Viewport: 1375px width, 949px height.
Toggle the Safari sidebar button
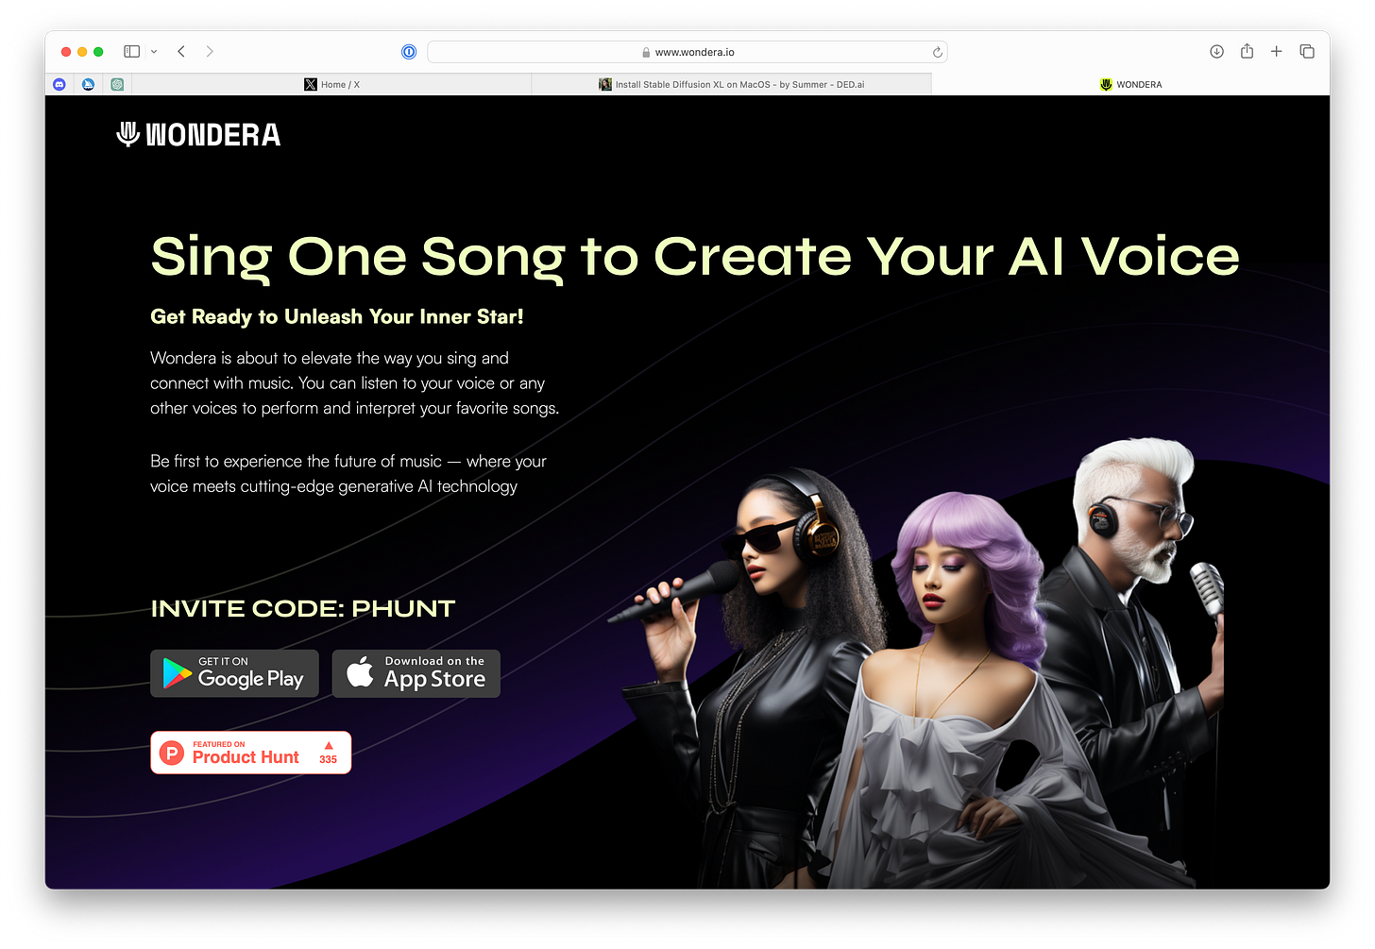pos(132,52)
